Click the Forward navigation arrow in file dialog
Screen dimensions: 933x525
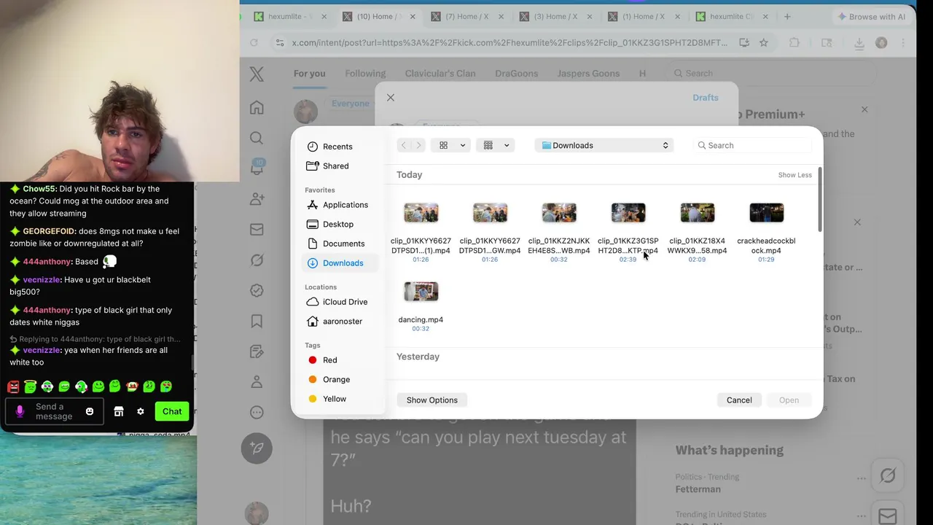pos(418,146)
